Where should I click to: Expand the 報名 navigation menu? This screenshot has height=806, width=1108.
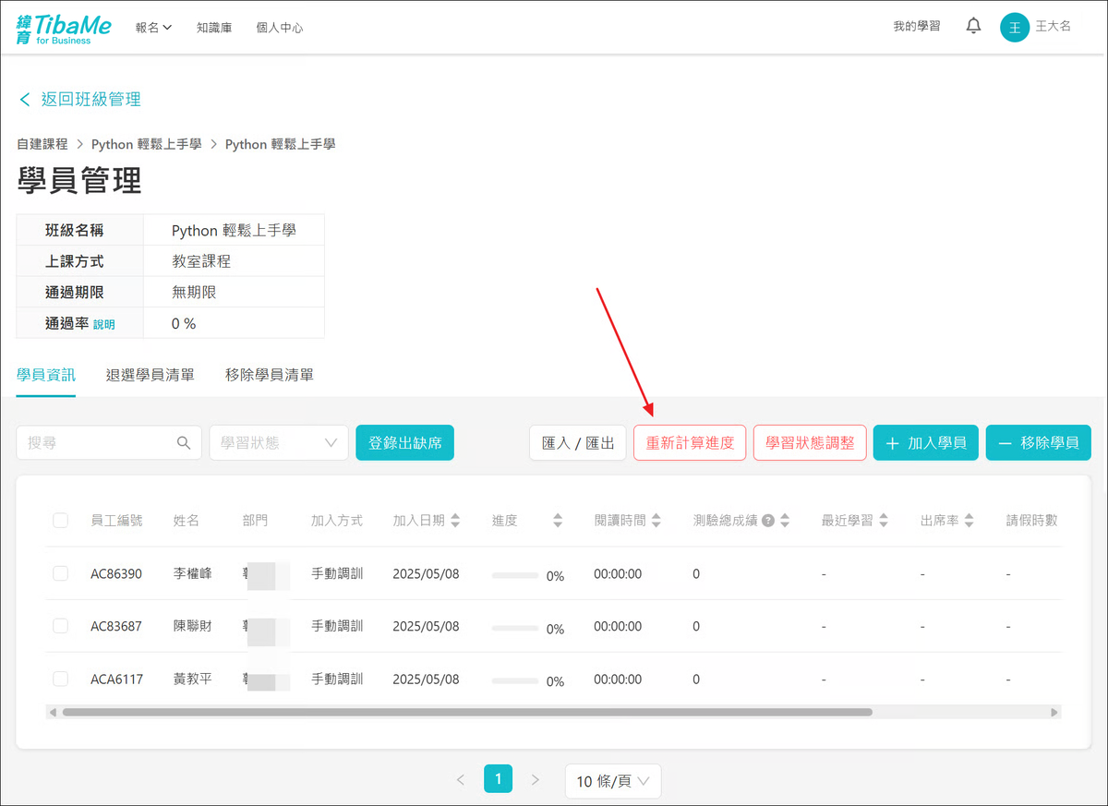[x=153, y=28]
